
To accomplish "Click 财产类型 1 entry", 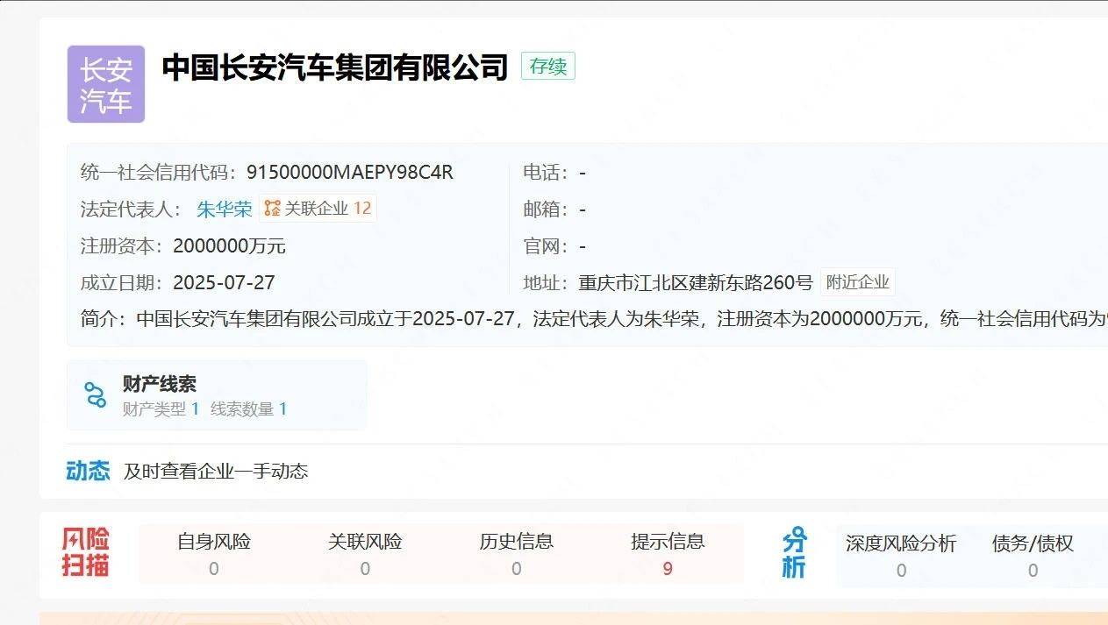I will pos(161,409).
